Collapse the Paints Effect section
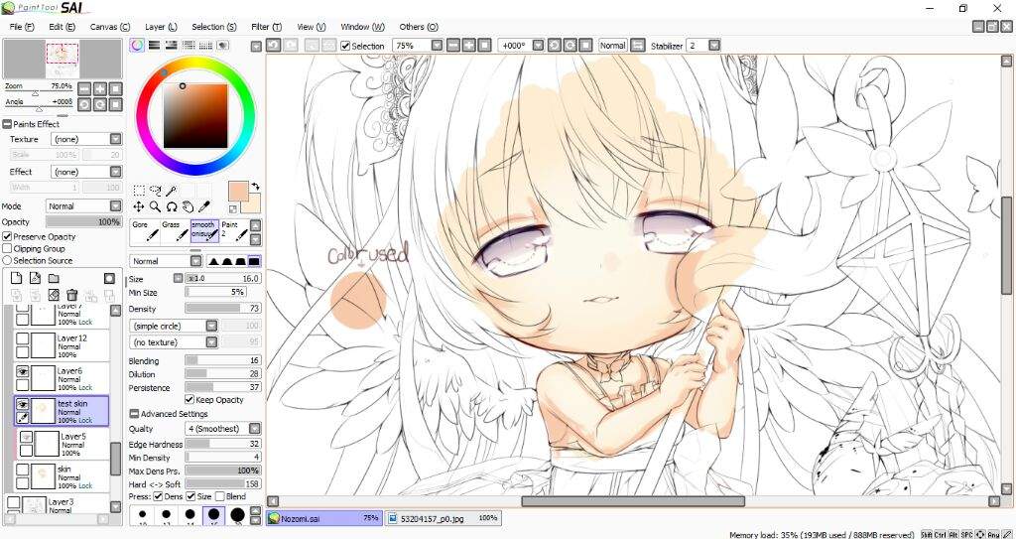1016x539 pixels. (7, 124)
